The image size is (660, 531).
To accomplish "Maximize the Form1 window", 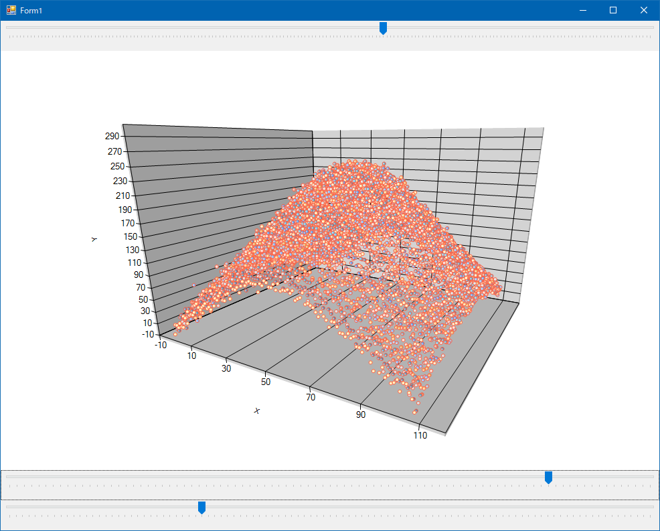I will point(613,10).
